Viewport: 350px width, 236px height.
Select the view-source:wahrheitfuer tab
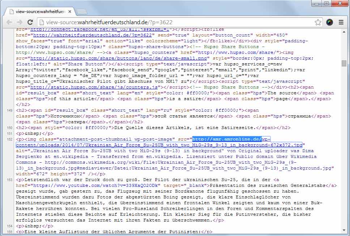tap(40, 11)
